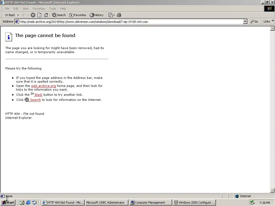Click the scrollbar down arrow
The image size is (275, 206).
point(272,190)
